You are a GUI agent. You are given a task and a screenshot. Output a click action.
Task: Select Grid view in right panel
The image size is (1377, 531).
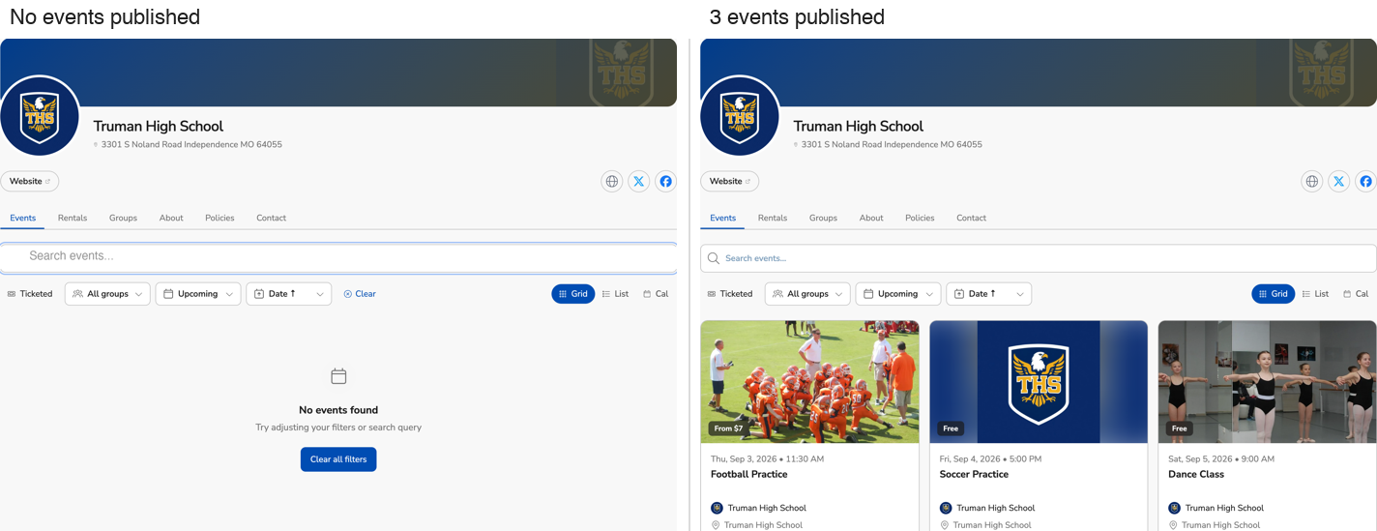pos(1274,294)
